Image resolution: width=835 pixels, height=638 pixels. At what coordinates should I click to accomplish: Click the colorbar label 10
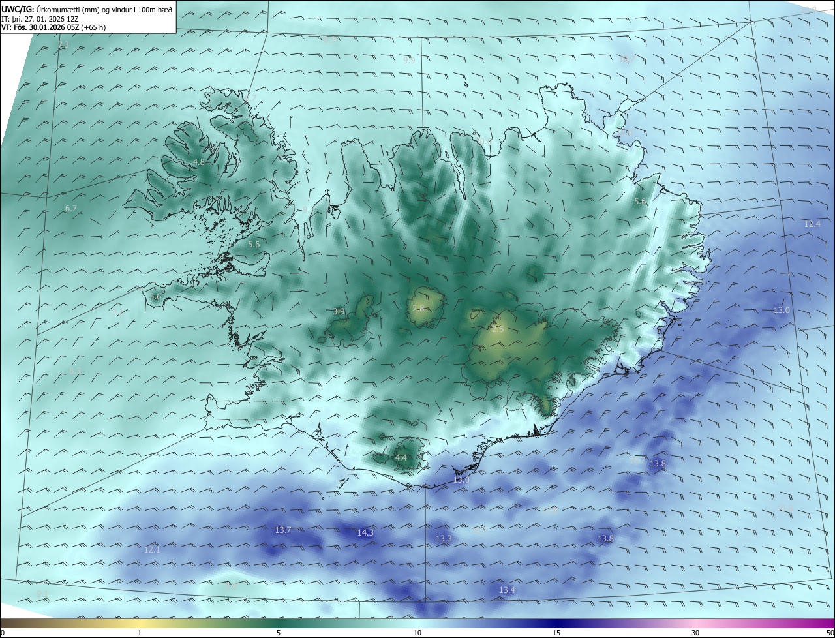point(417,633)
